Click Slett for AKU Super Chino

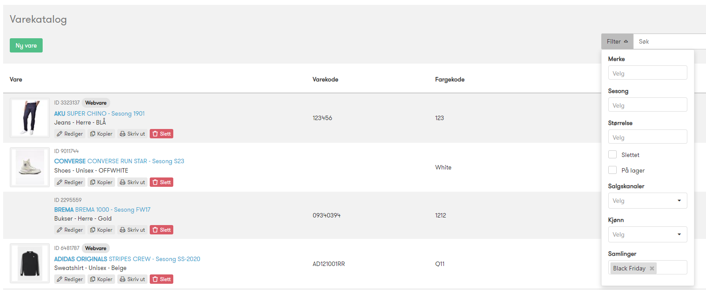pyautogui.click(x=161, y=134)
